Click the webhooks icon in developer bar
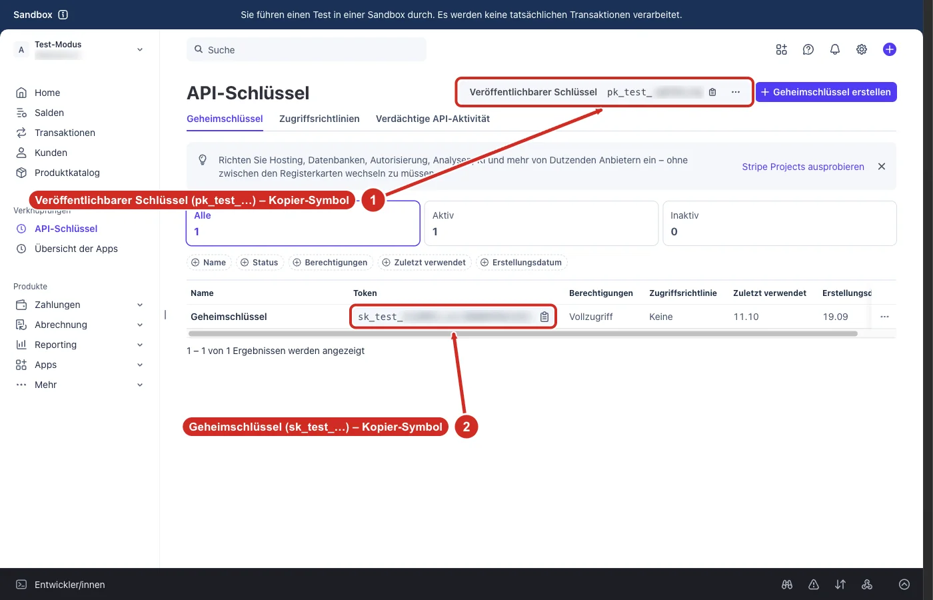Viewport: 933px width, 600px height. coord(867,585)
